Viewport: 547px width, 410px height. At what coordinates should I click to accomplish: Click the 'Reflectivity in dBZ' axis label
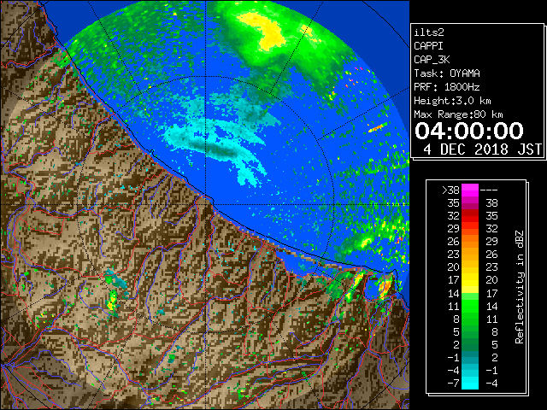point(520,287)
